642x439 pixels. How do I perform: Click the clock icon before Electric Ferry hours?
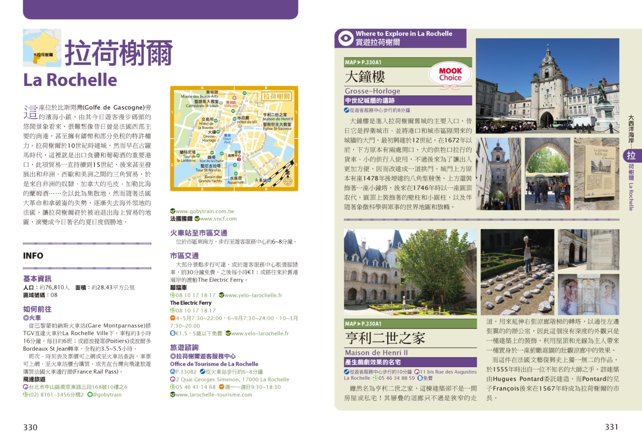tap(173, 318)
